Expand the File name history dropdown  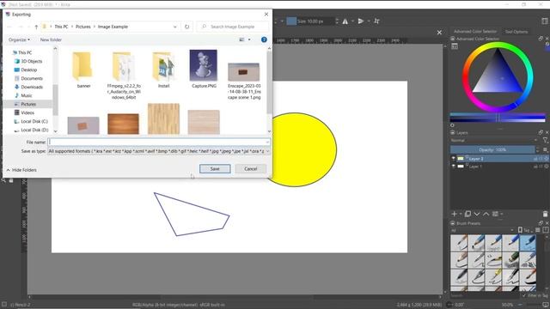point(267,142)
